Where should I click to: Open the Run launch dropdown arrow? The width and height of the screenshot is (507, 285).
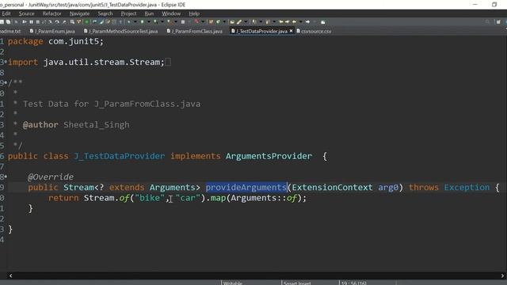(148, 21)
